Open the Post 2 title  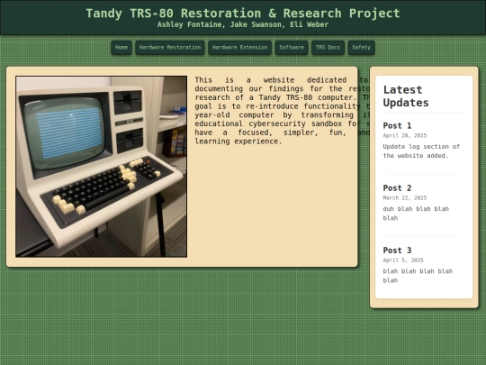click(398, 188)
